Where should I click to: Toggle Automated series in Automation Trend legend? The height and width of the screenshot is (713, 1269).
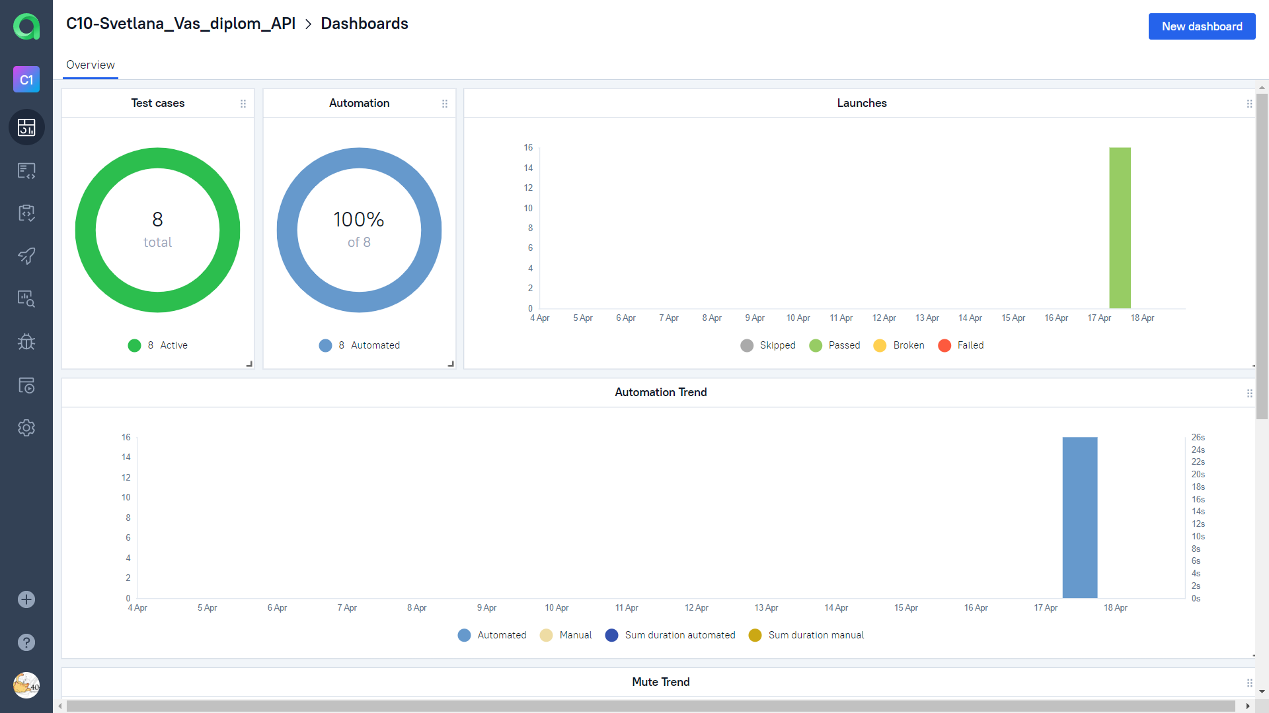pyautogui.click(x=492, y=635)
